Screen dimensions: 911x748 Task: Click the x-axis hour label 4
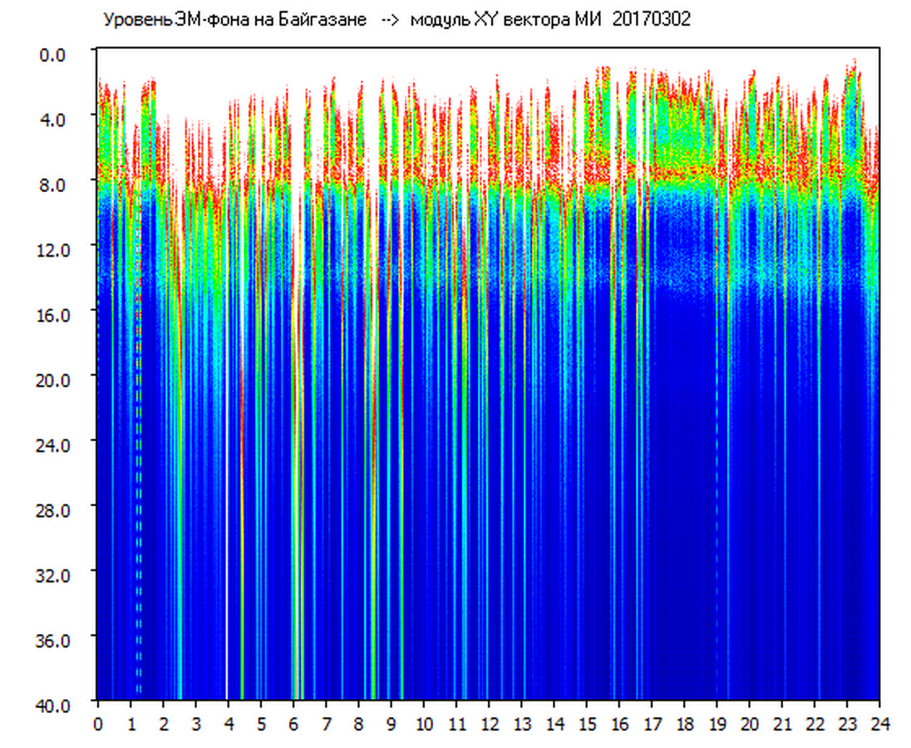click(228, 724)
